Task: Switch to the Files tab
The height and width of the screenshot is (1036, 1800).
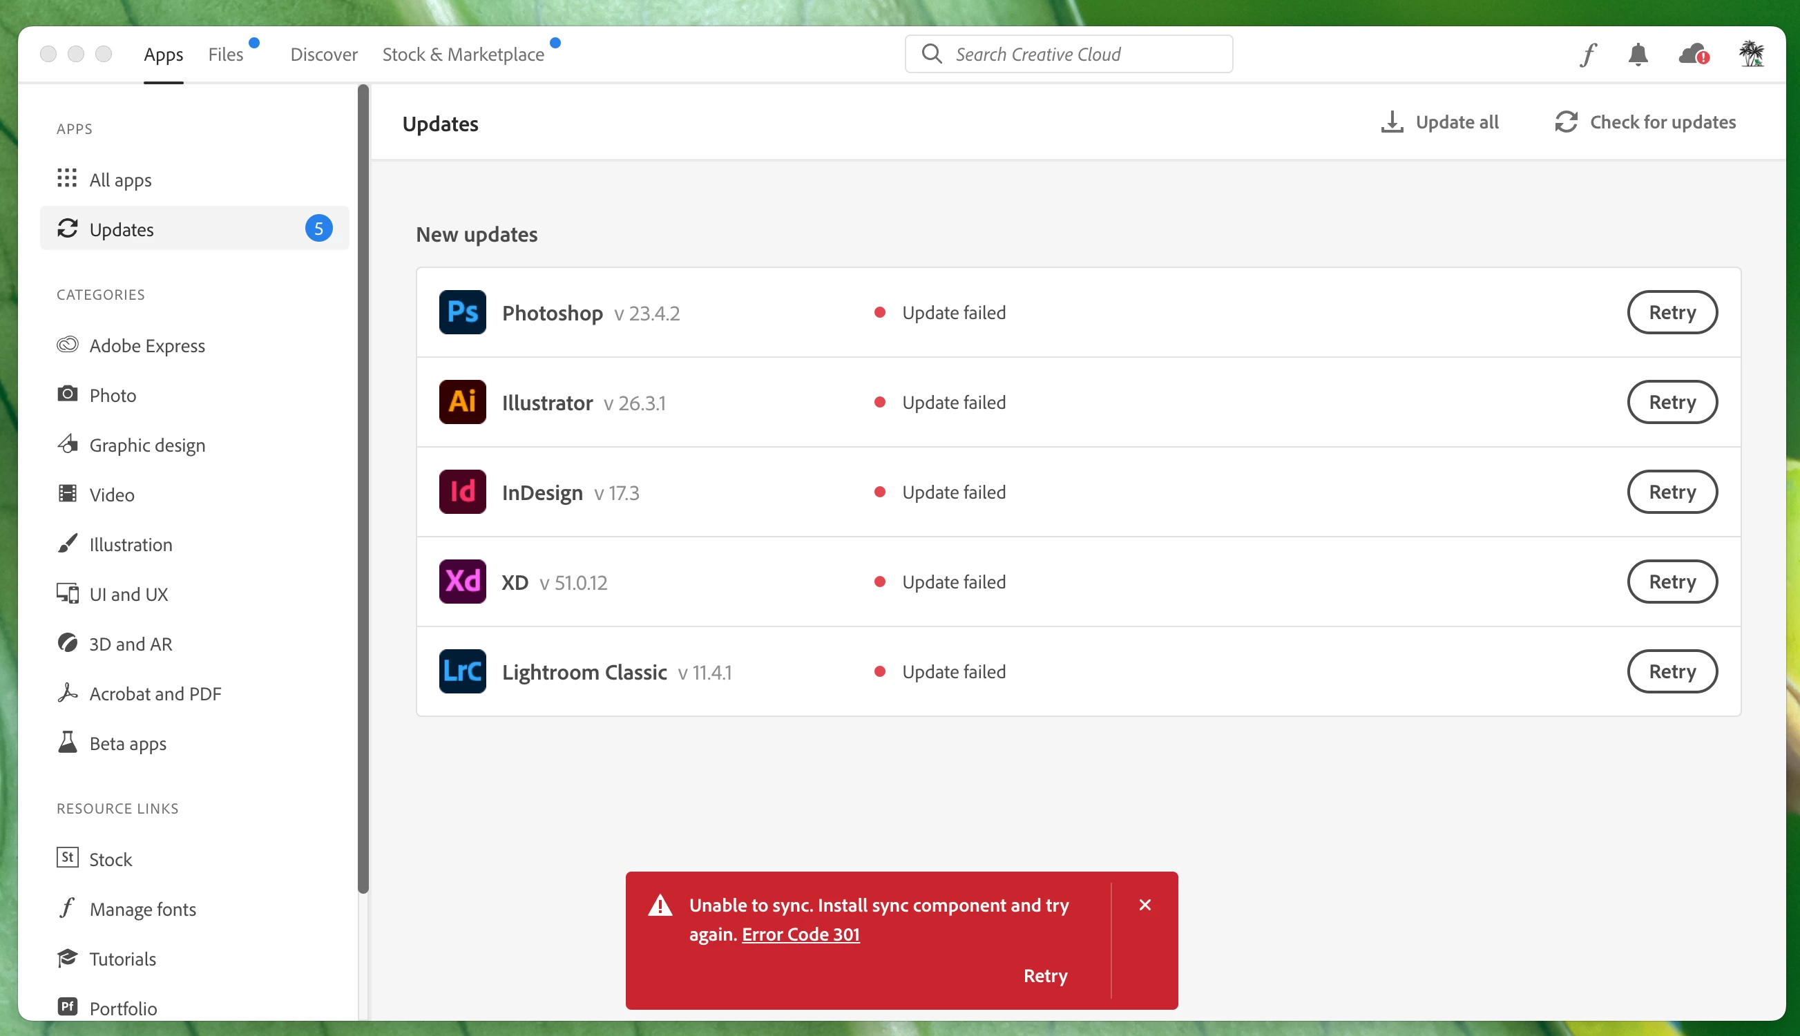Action: pyautogui.click(x=226, y=54)
